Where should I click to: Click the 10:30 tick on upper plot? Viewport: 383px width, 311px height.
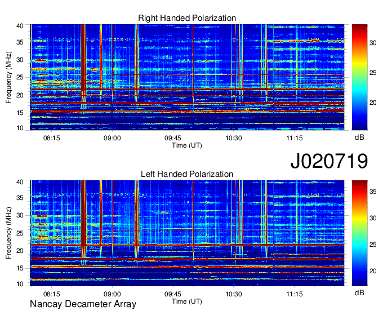click(234, 138)
